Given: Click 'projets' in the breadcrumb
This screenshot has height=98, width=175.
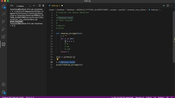Looking at the screenshot, I should (x=113, y=10).
